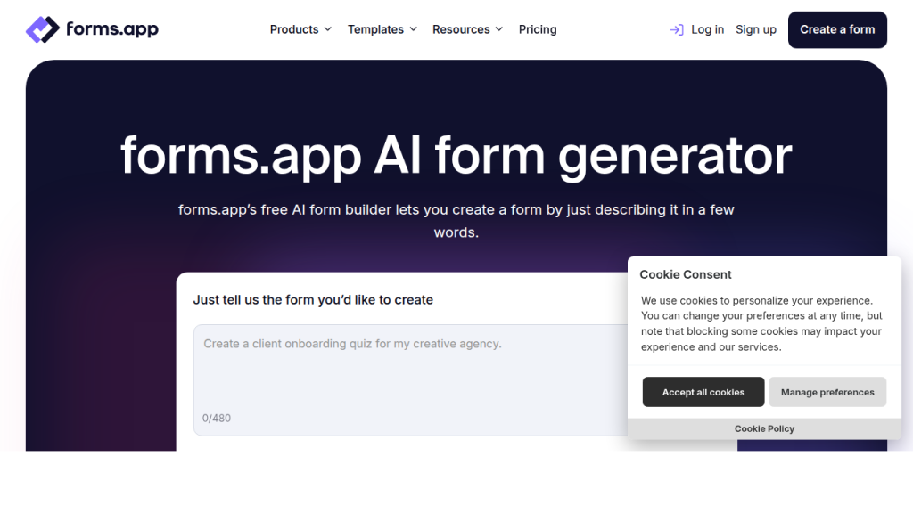
Task: Accept all cookies in the consent dialog
Action: pyautogui.click(x=703, y=392)
